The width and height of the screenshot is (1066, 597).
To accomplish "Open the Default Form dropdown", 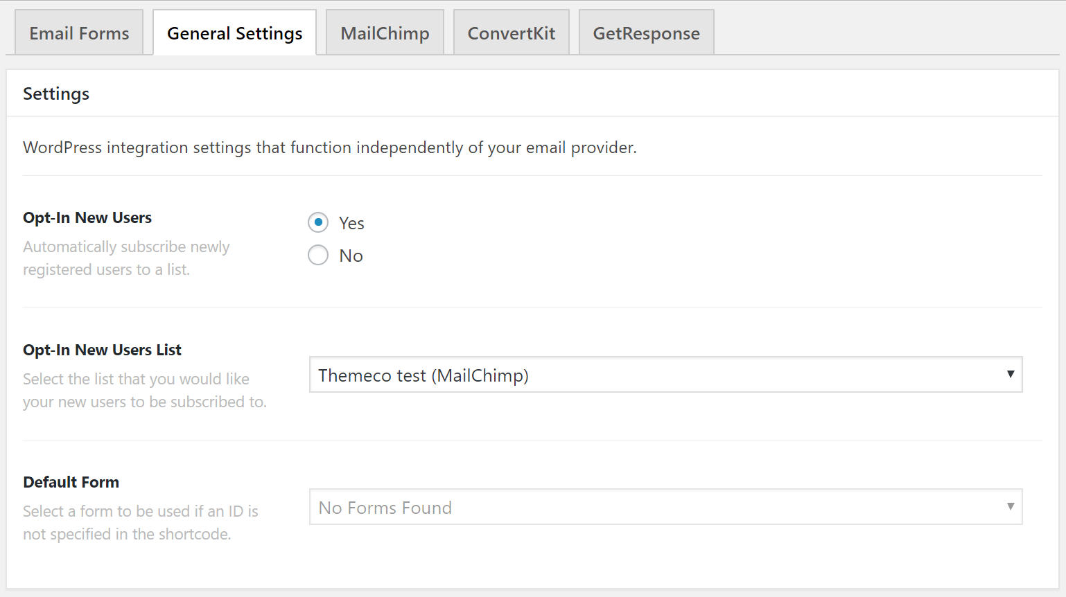I will [x=665, y=506].
